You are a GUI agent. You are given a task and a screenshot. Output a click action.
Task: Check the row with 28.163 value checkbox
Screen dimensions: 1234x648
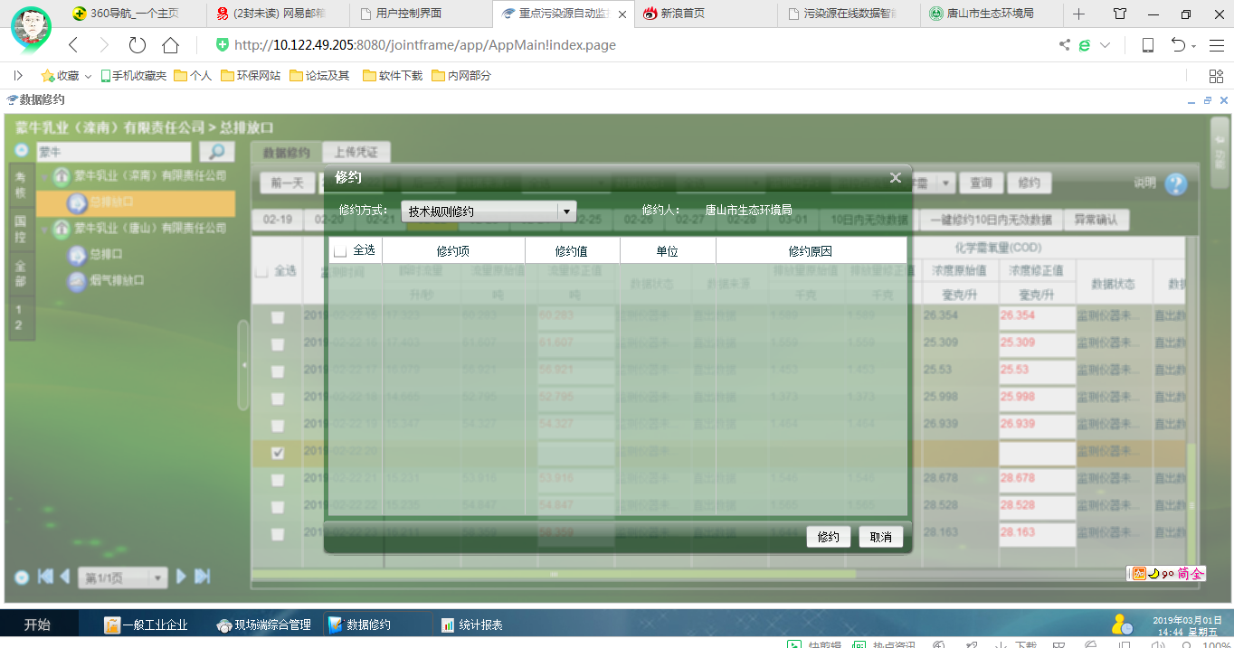point(278,534)
